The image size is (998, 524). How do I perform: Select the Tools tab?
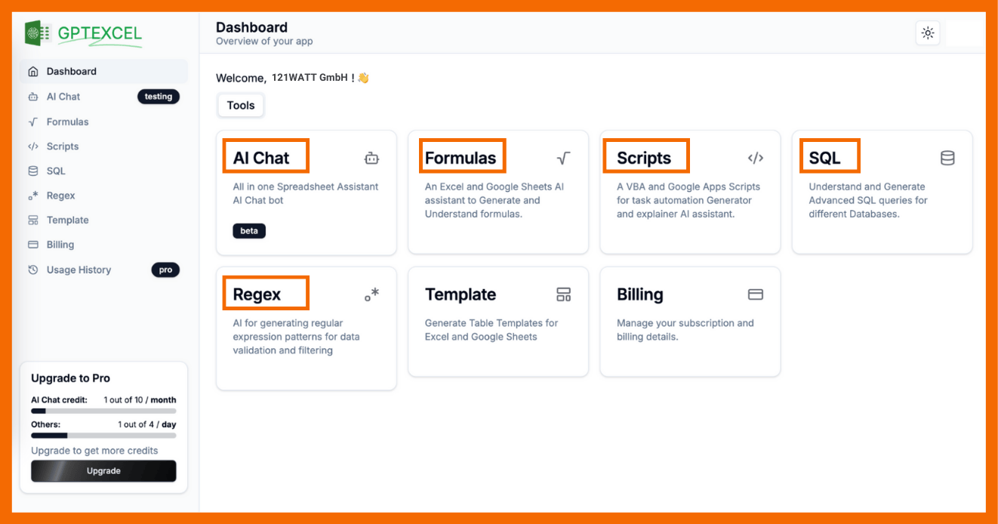point(241,106)
